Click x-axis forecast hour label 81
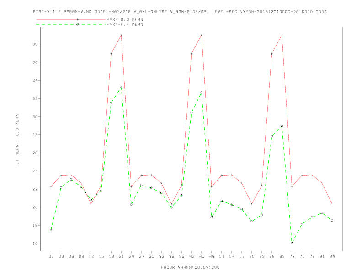Image resolution: width=362 pixels, height=279 pixels. (322, 256)
